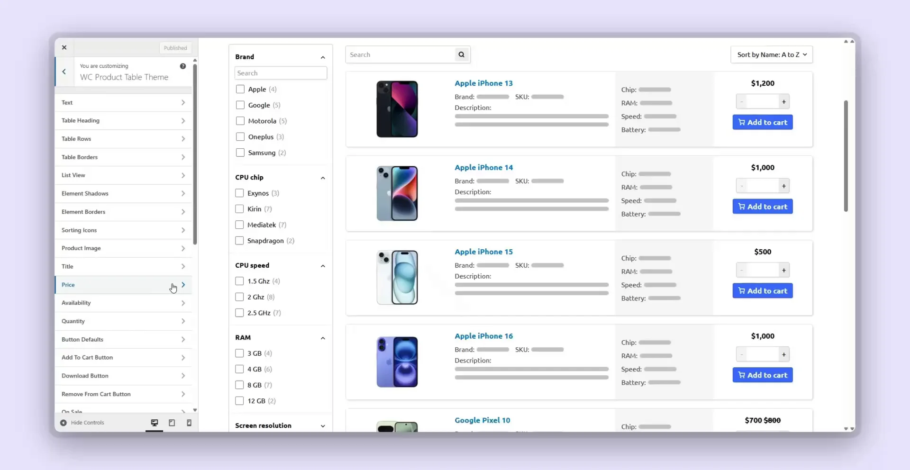Focus the product table Search field
The width and height of the screenshot is (910, 470).
400,54
